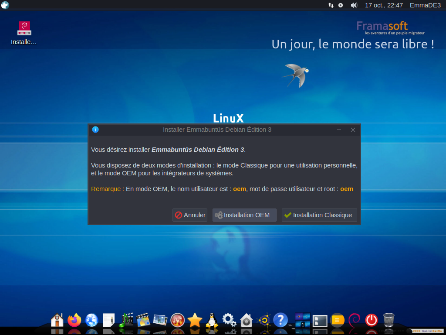
Task: Open the Debian swirl dock icon
Action: (355, 320)
